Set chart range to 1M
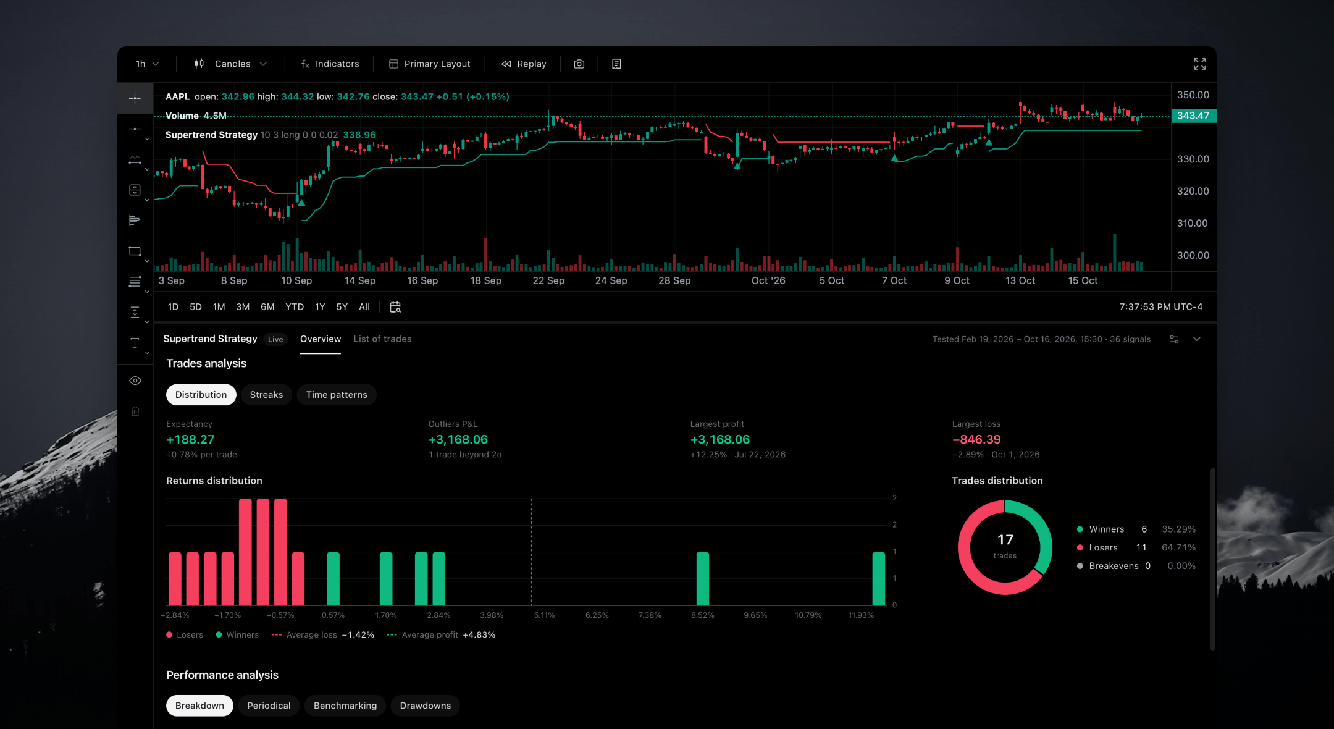1334x729 pixels. (x=219, y=307)
